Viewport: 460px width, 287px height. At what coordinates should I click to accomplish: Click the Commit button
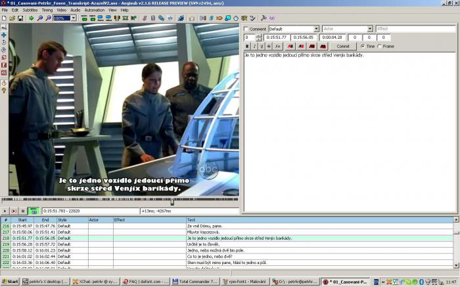tap(343, 47)
